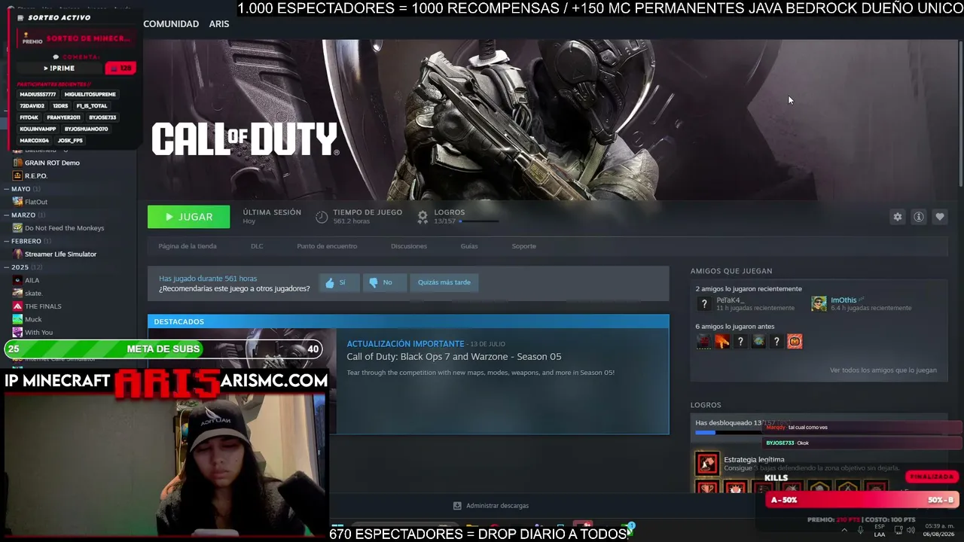Click the Muck game icon
964x542 pixels.
pyautogui.click(x=17, y=319)
